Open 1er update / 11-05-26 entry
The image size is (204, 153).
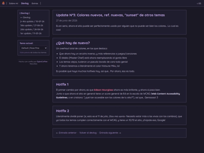click(x=31, y=34)
